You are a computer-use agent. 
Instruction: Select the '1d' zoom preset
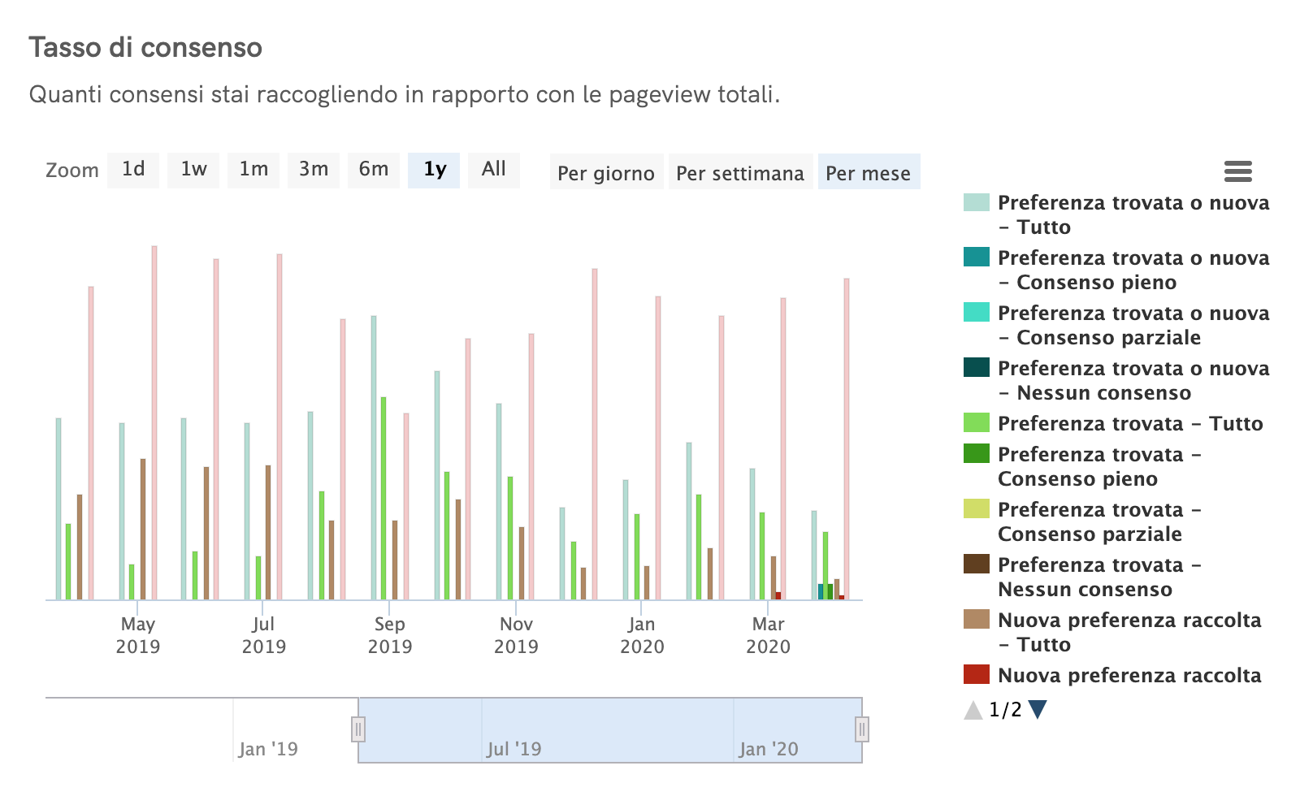pyautogui.click(x=132, y=170)
